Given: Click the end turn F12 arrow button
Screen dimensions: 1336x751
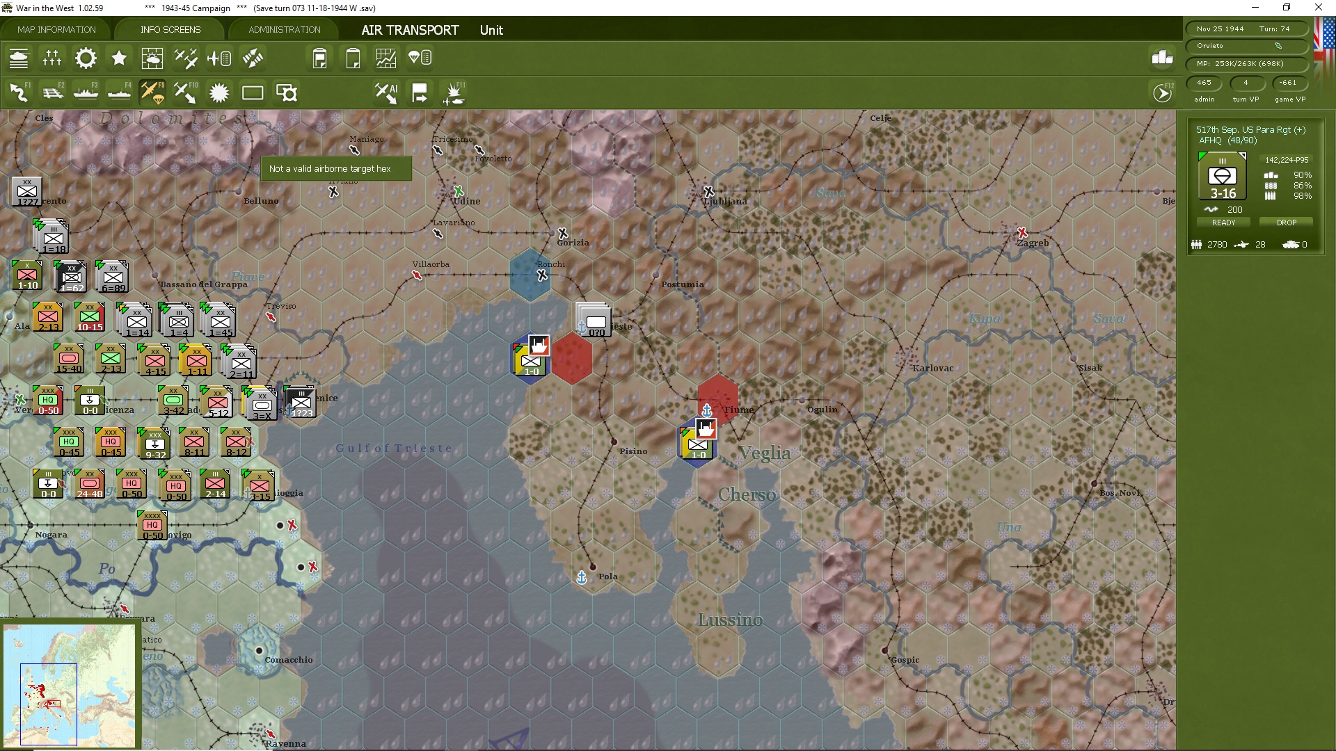Looking at the screenshot, I should click(1163, 92).
